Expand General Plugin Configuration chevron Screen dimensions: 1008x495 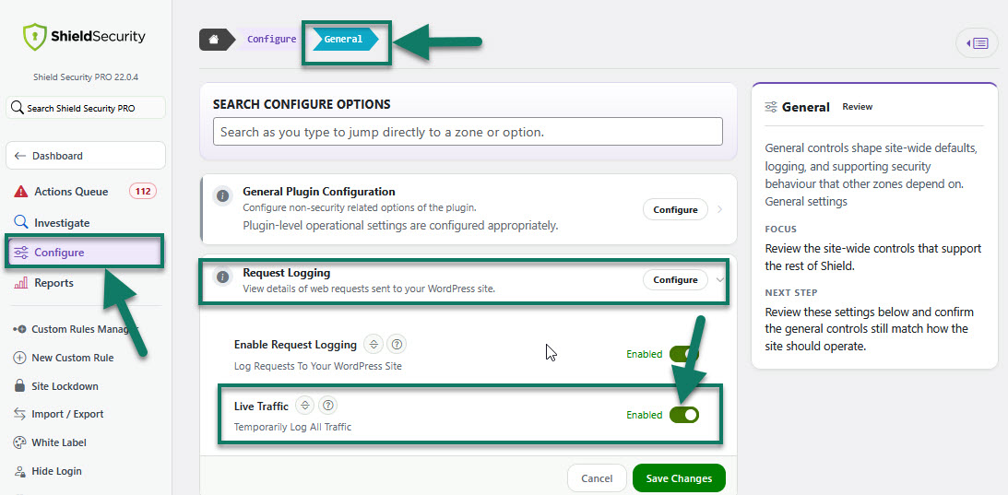(x=719, y=209)
